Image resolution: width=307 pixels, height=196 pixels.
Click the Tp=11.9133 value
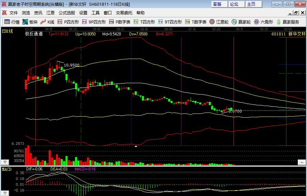(x=59, y=34)
